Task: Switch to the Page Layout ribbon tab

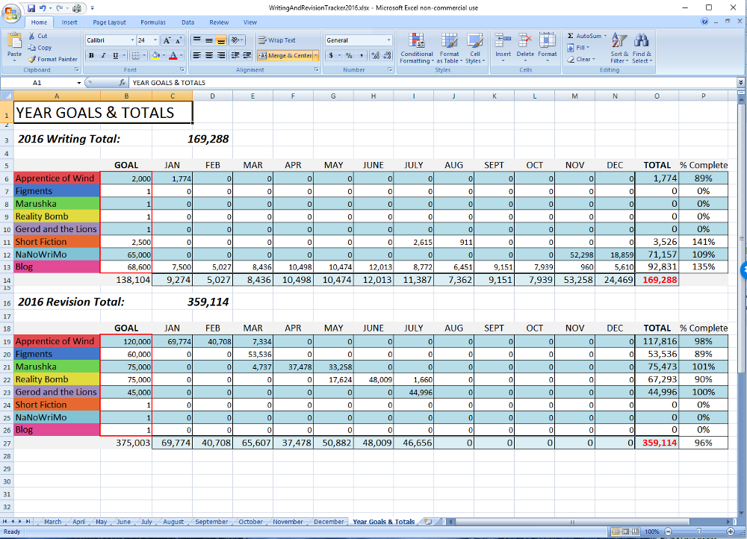Action: [109, 22]
